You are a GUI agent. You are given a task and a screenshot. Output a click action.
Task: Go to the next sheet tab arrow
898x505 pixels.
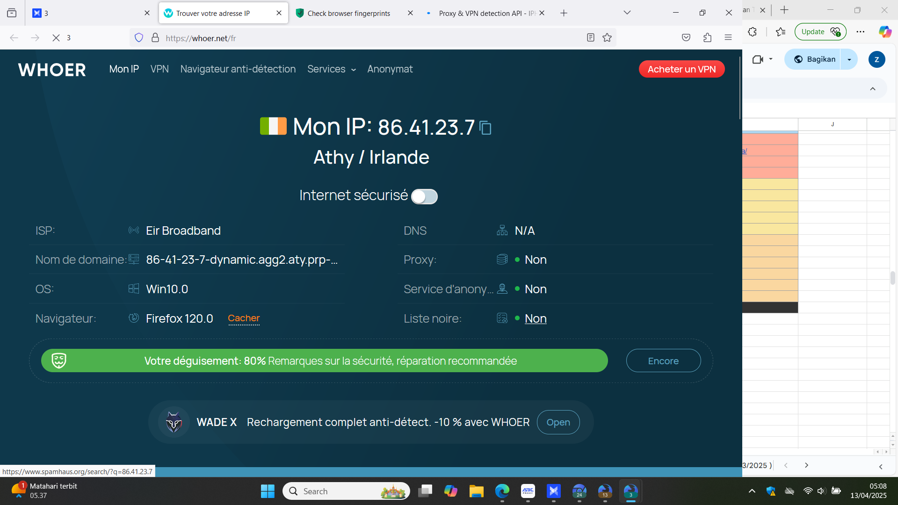806,465
